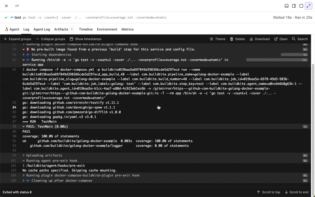Open the Environment tab

(107, 29)
